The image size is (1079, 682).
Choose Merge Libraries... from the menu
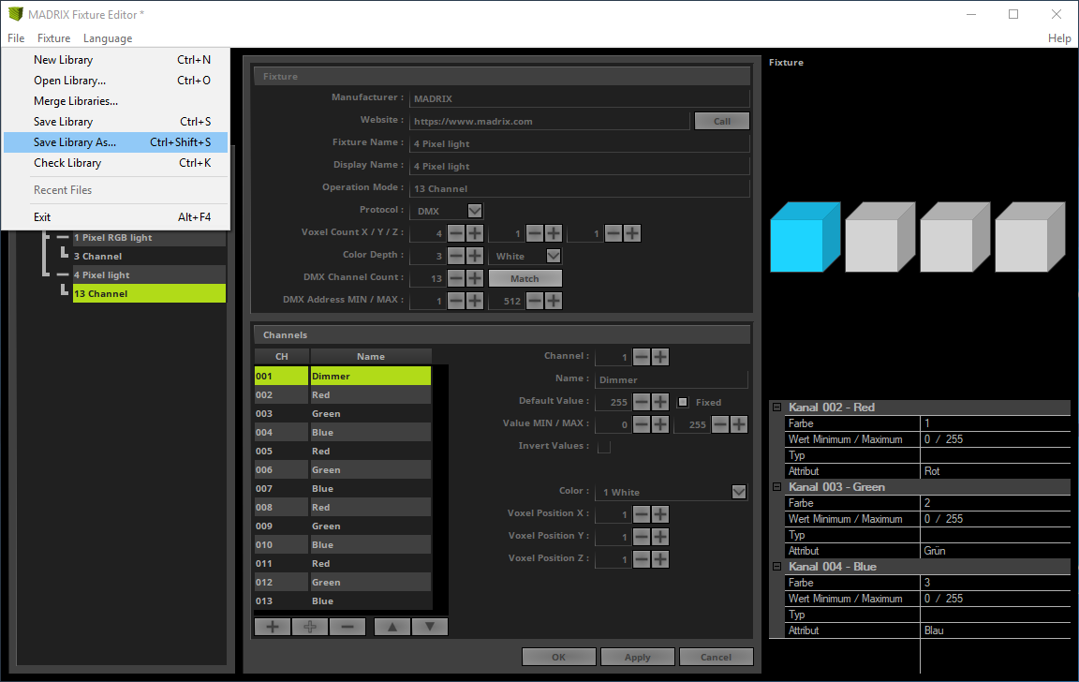(115, 101)
